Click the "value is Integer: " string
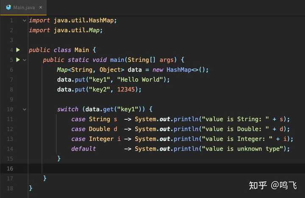 pyautogui.click(x=237, y=139)
